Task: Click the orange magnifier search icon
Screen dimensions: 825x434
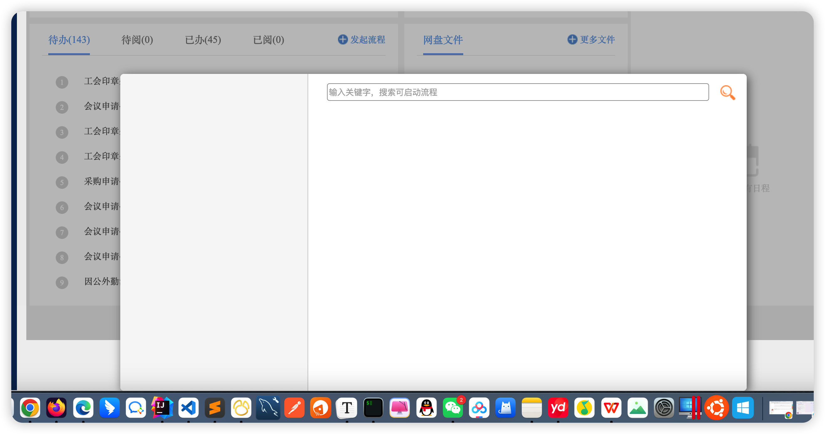Action: (x=727, y=93)
